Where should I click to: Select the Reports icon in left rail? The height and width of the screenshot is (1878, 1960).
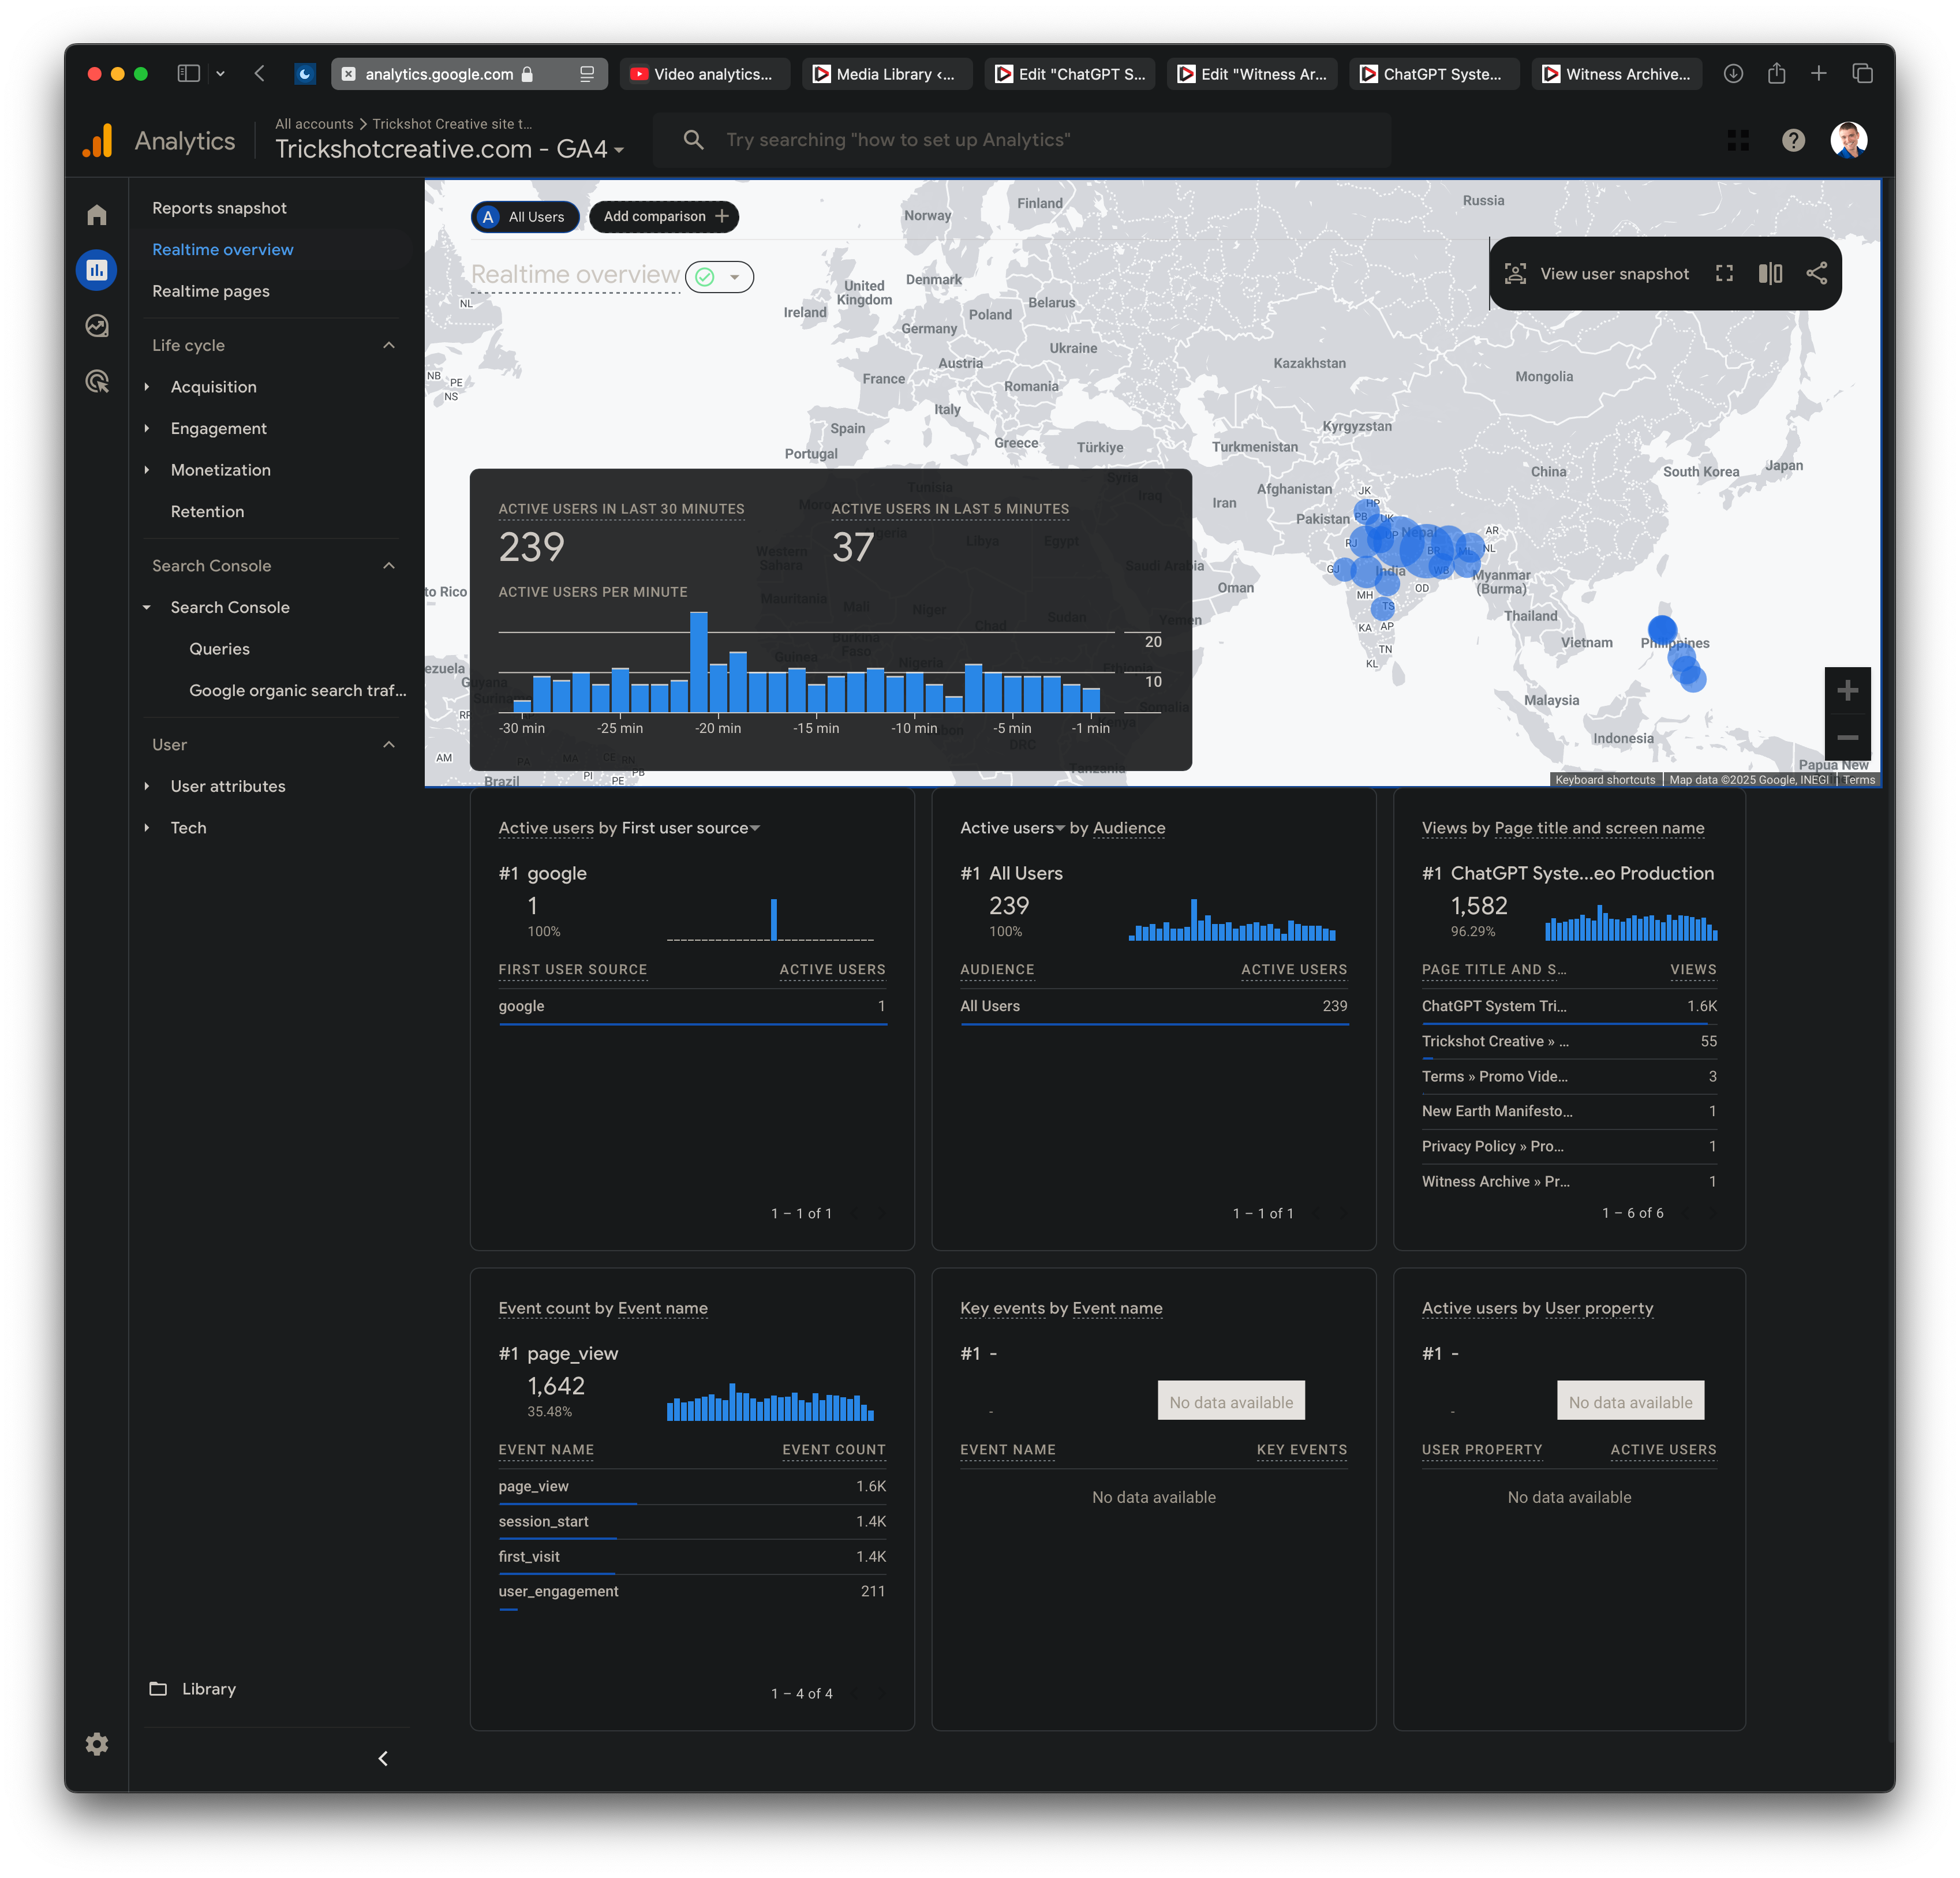pyautogui.click(x=97, y=270)
